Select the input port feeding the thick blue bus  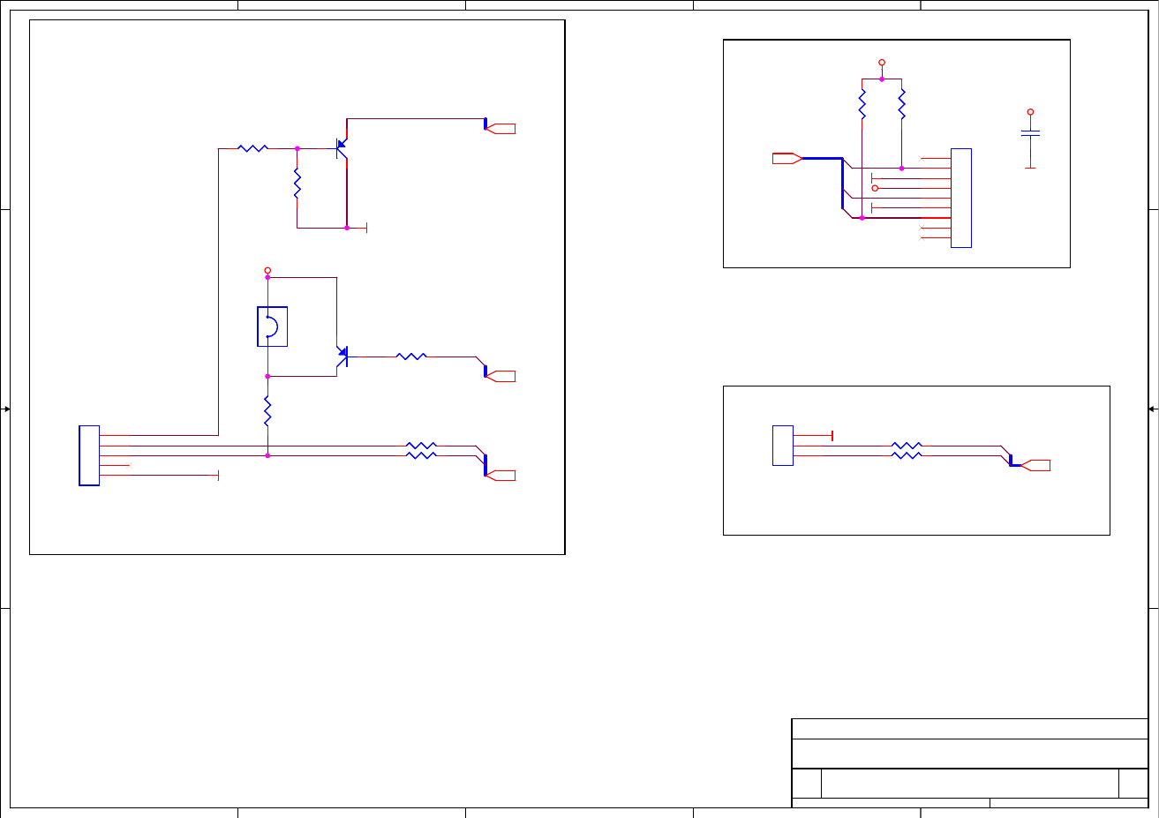[786, 158]
